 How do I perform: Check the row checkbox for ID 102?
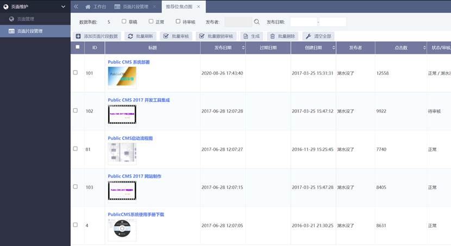pos(76,111)
